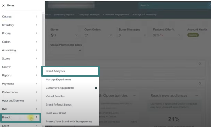Expand the Inventory chevron arrow
211x127 pixels.
tap(36, 25)
